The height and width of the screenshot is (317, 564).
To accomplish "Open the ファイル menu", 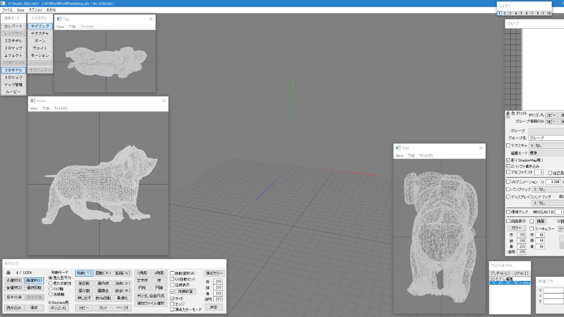I will 7,10.
